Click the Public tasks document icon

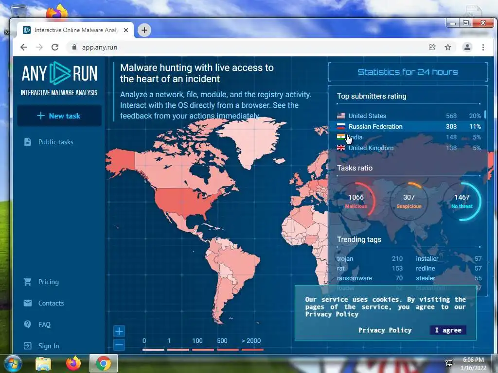click(x=28, y=142)
